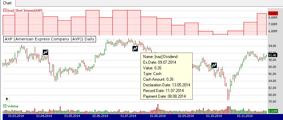Click the dividend marker near 01.04.2014
Screen dimensions: 283x120
coord(45,52)
